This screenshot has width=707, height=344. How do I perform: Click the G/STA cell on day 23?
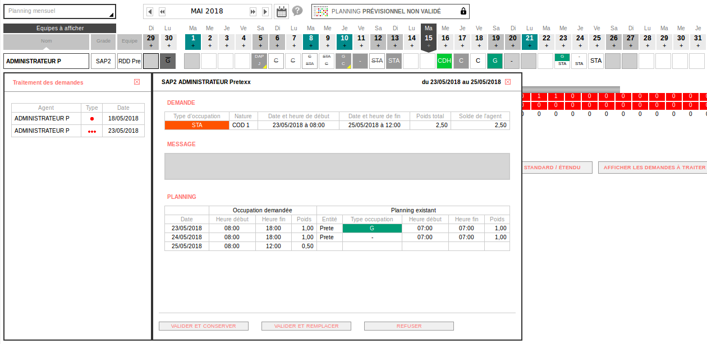coord(562,61)
